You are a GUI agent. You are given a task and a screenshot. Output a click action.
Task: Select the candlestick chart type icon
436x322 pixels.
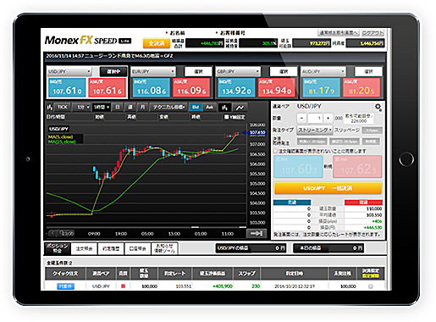point(224,108)
